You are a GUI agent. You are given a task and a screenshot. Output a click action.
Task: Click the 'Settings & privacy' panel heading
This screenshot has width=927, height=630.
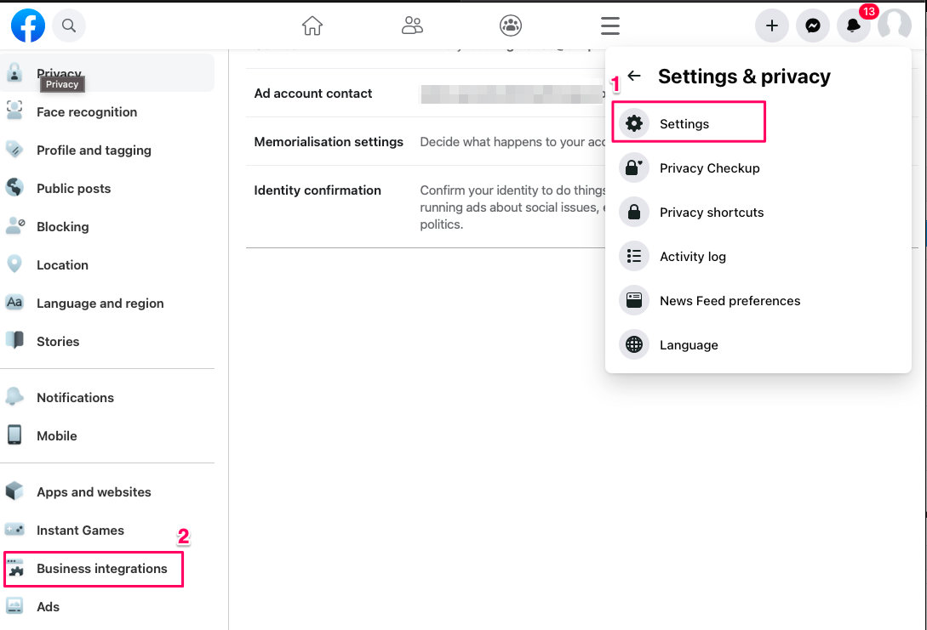[x=744, y=77]
